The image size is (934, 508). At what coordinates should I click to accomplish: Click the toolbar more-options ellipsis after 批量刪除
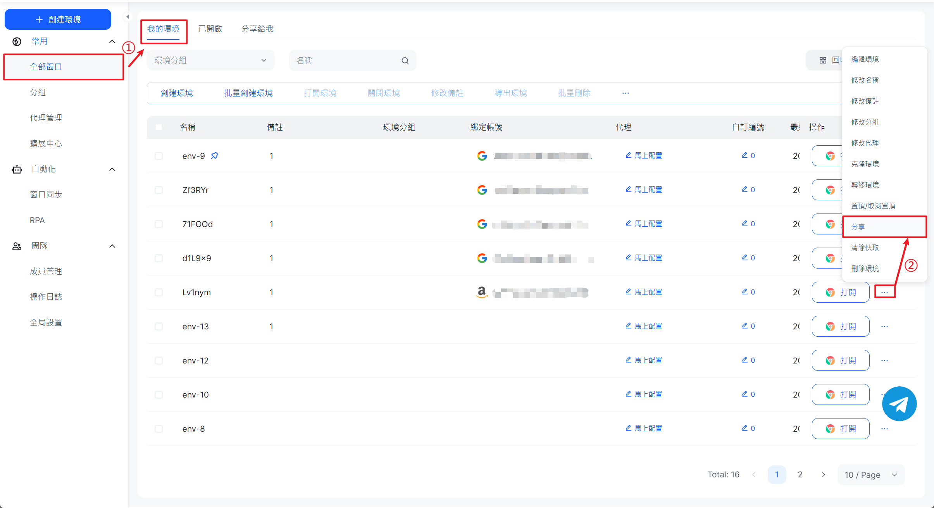coord(626,93)
